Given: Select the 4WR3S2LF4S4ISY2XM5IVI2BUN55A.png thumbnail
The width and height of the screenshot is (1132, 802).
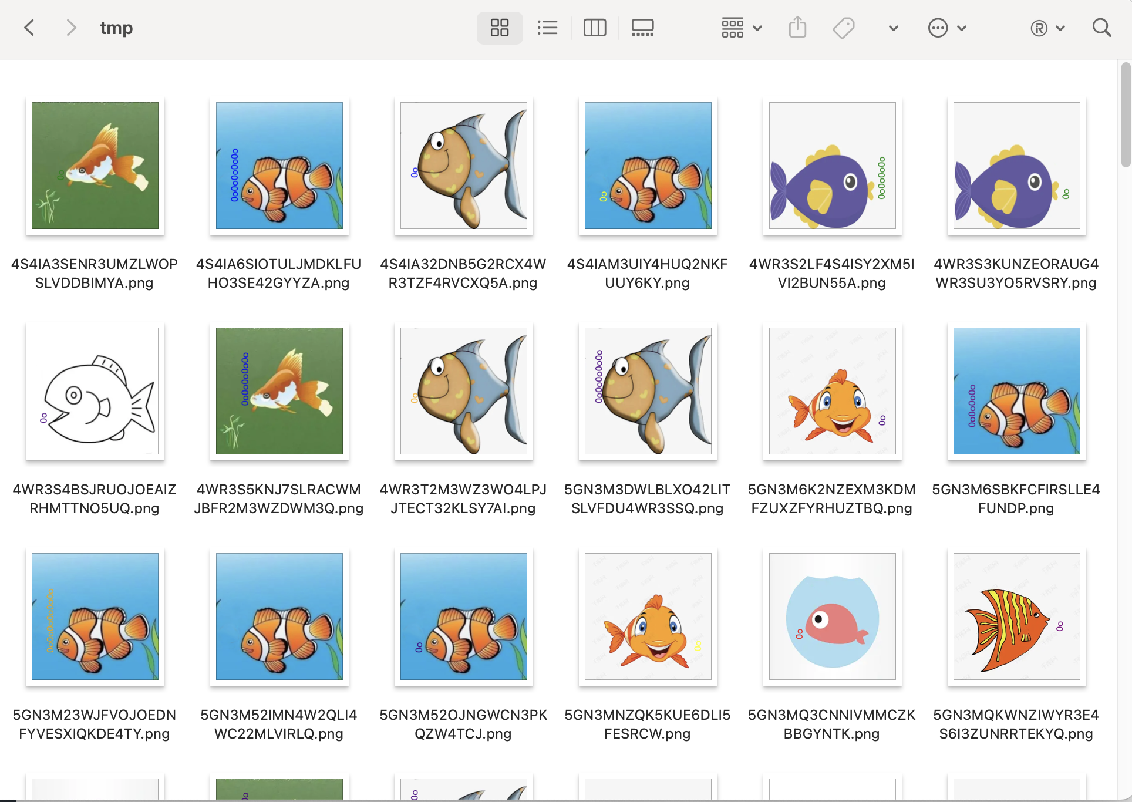Looking at the screenshot, I should [x=833, y=166].
